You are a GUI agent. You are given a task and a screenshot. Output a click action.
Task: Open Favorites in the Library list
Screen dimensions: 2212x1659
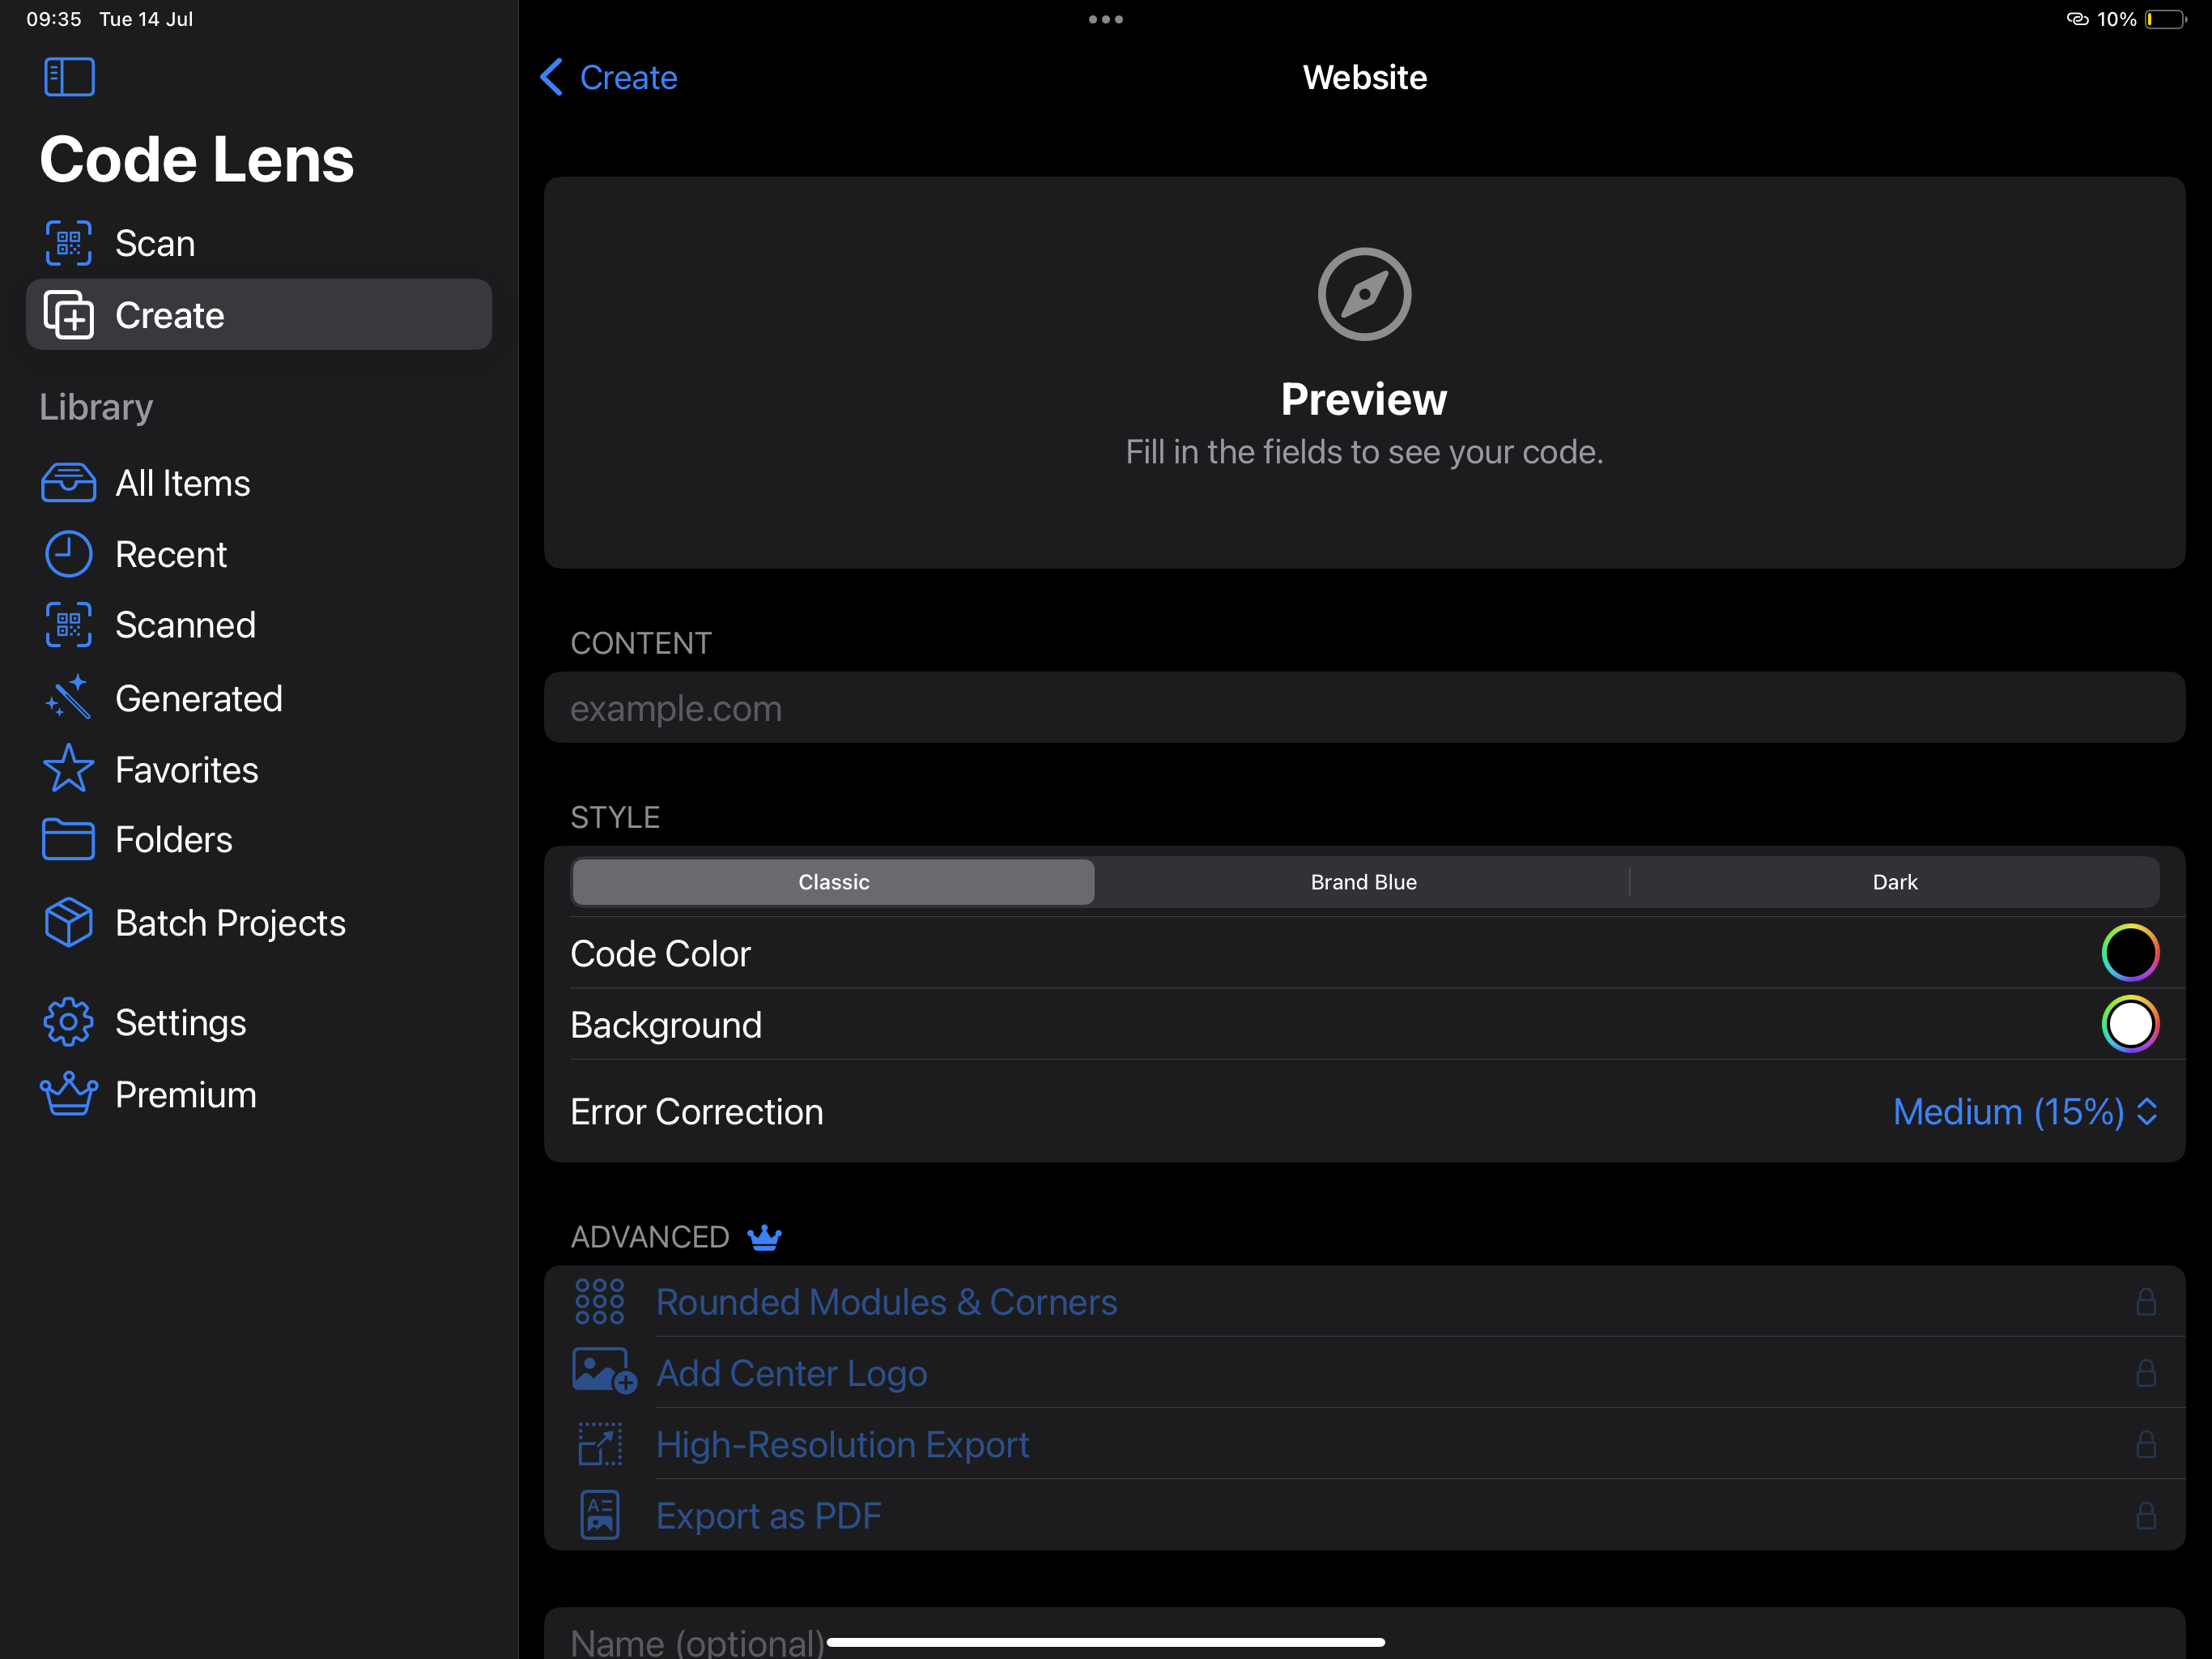pos(258,769)
